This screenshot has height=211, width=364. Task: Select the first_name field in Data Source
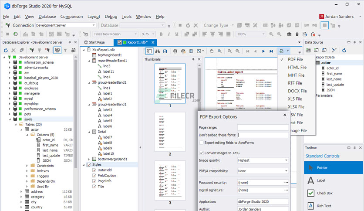(x=334, y=74)
